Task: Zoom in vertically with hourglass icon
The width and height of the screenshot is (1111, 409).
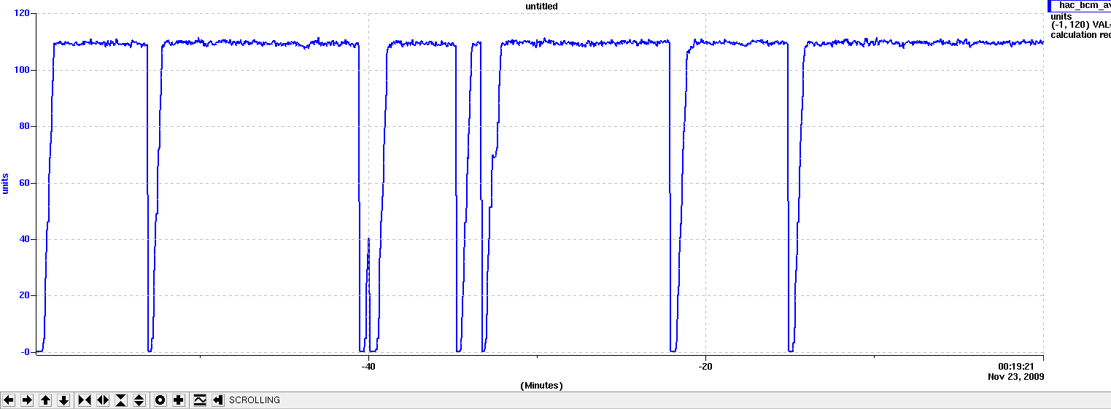Action: click(x=121, y=400)
